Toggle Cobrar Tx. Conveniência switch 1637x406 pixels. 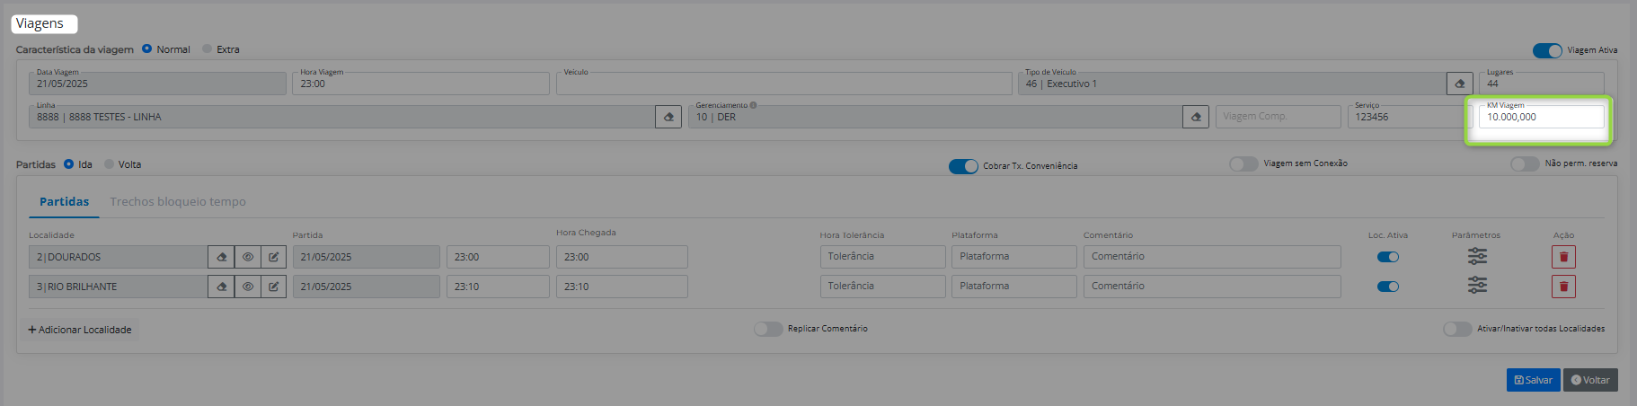point(963,166)
